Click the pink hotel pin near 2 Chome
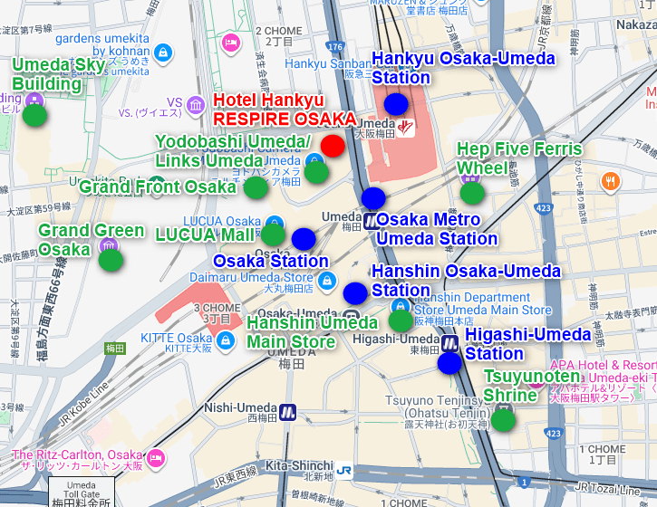The height and width of the screenshot is (507, 657). [x=231, y=43]
